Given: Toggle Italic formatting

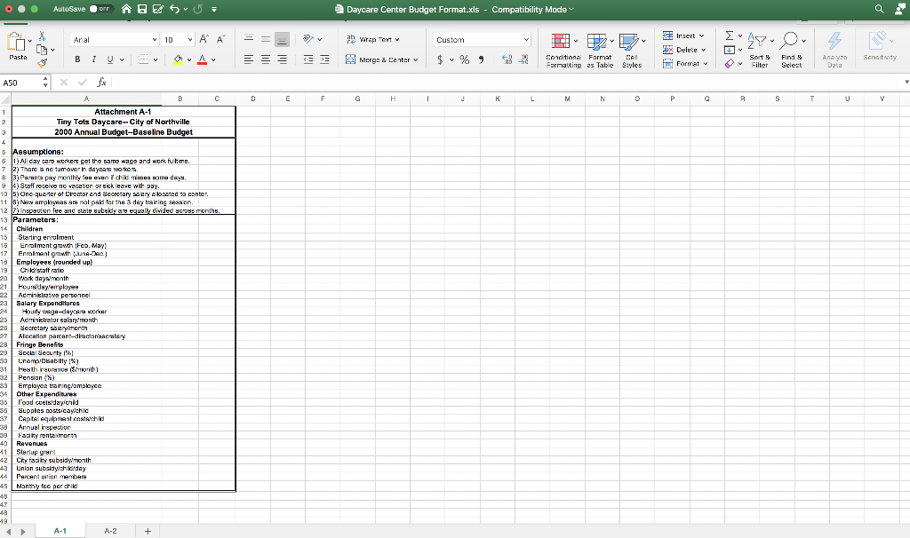Looking at the screenshot, I should (93, 59).
